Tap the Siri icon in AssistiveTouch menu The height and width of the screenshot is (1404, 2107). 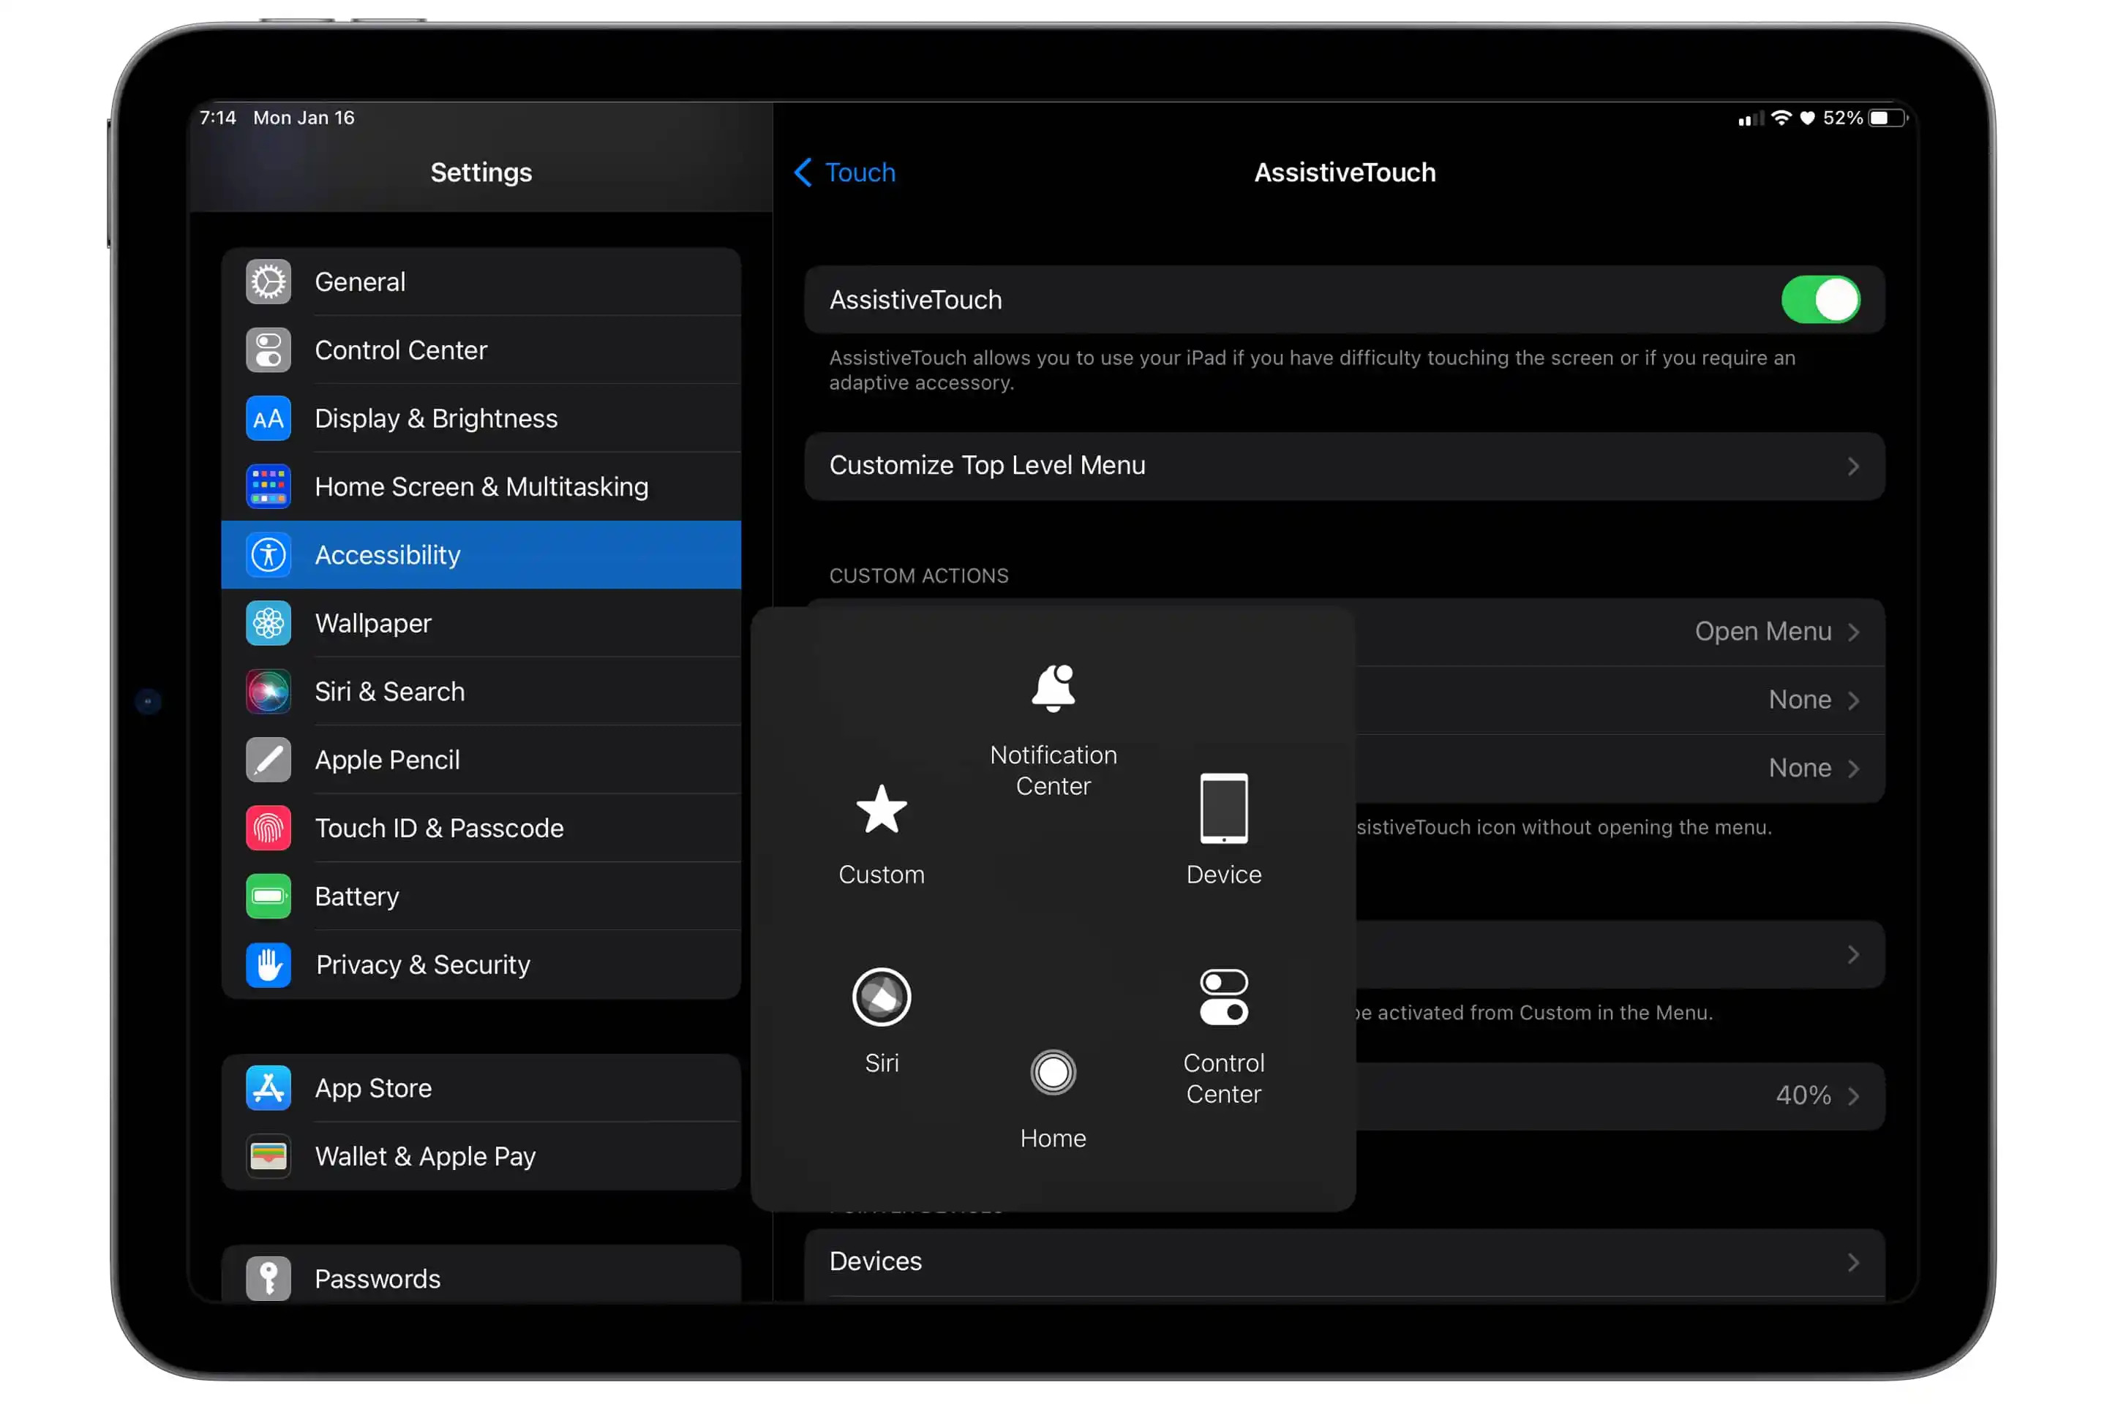point(882,997)
